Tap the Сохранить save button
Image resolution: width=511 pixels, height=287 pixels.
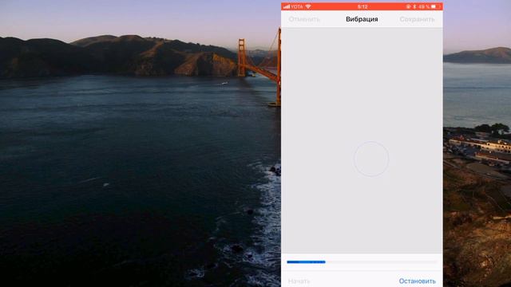pos(417,19)
